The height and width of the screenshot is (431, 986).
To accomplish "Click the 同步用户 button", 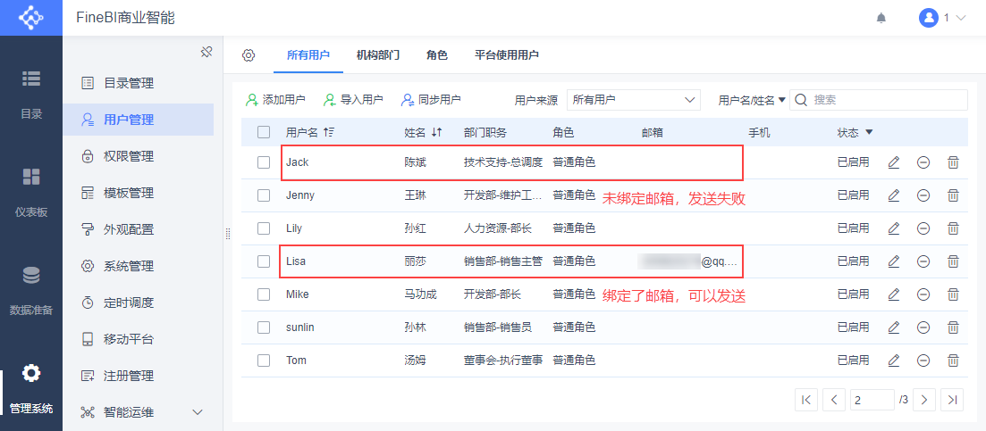I will pyautogui.click(x=431, y=100).
